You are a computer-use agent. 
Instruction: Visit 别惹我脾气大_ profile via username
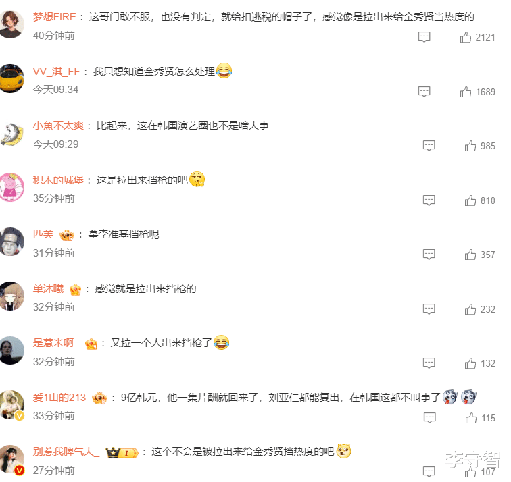[66, 452]
